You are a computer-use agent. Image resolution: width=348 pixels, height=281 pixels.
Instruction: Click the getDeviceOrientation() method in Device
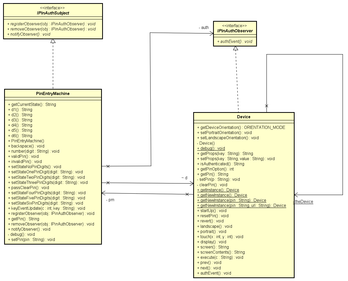(240, 127)
